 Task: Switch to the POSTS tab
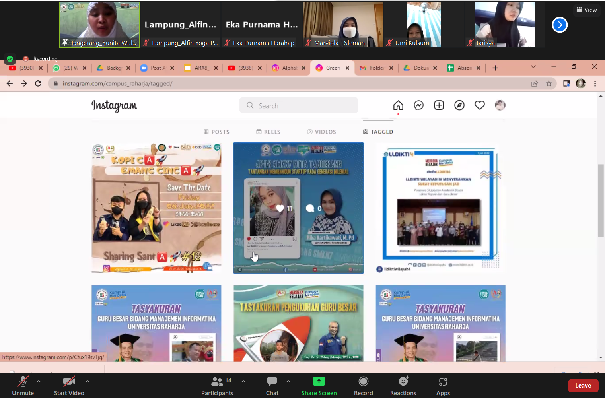coord(217,132)
